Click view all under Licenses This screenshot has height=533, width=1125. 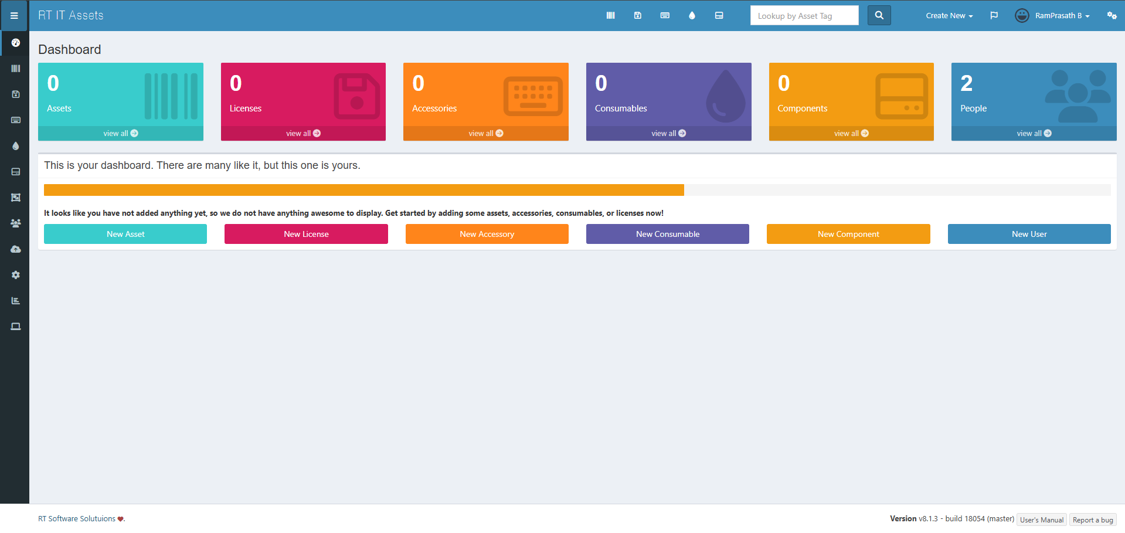pyautogui.click(x=303, y=134)
